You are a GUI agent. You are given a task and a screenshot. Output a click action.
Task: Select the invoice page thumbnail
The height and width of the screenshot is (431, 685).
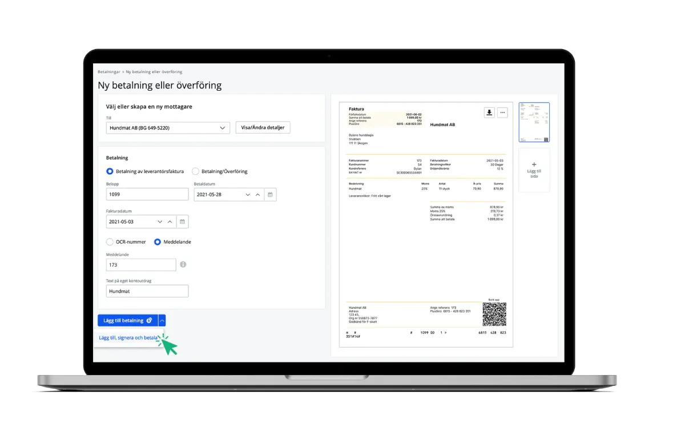pos(534,122)
